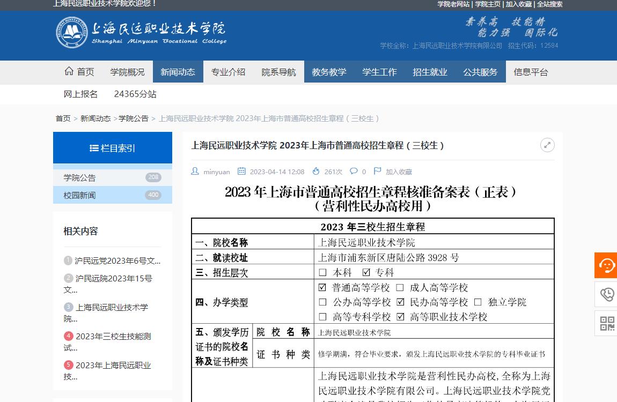Click the calendar icon beside 2023-04-14

pos(241,171)
